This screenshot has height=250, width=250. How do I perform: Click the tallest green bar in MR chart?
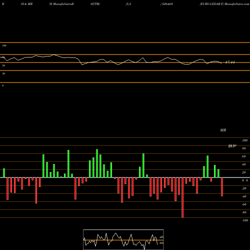click(x=97, y=163)
